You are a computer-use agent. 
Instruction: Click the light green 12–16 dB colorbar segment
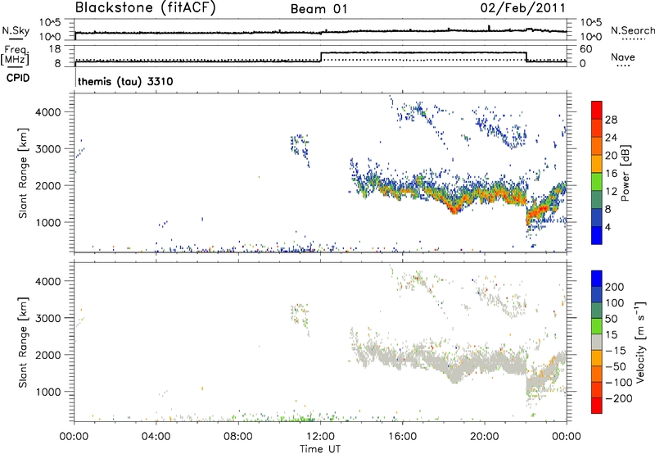(x=597, y=181)
